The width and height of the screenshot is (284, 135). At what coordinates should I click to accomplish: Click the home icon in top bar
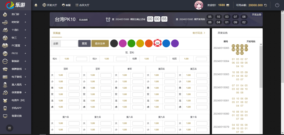[x=36, y=5]
